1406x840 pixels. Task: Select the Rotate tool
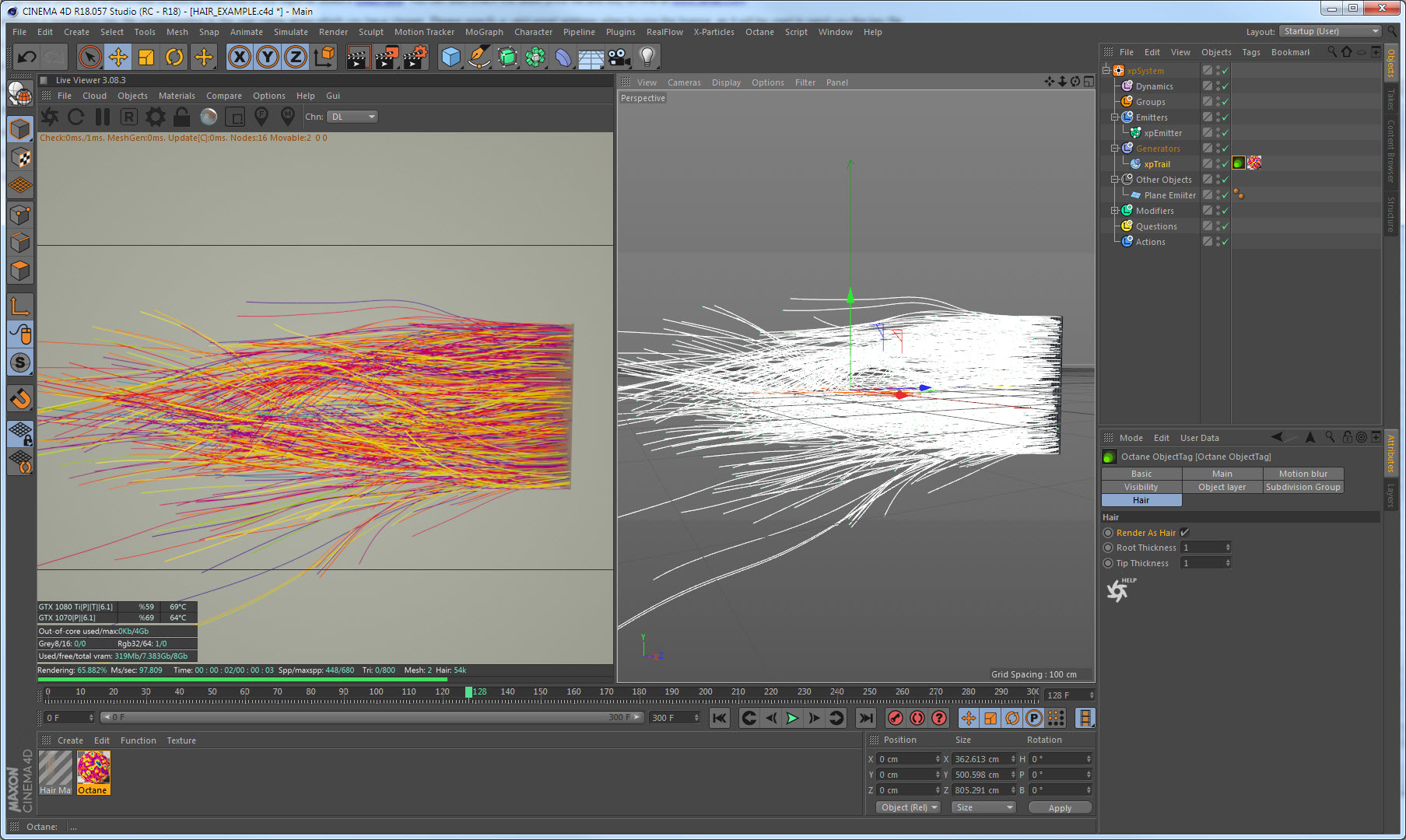pyautogui.click(x=174, y=57)
